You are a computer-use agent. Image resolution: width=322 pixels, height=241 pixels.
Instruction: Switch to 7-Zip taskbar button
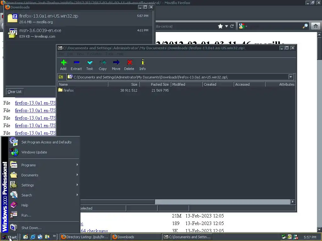(187, 237)
